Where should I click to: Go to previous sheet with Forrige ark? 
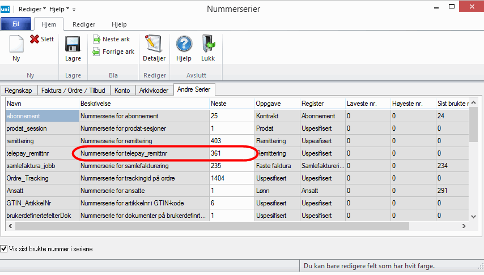(97, 51)
